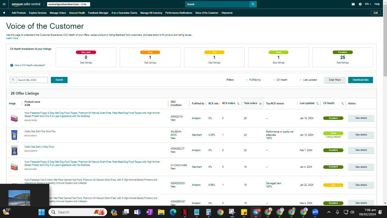Open the settings gear icon
Image resolution: width=387 pixels, height=218 pixels.
[x=360, y=4]
